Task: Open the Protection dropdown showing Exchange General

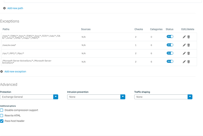Action: pos(29,97)
